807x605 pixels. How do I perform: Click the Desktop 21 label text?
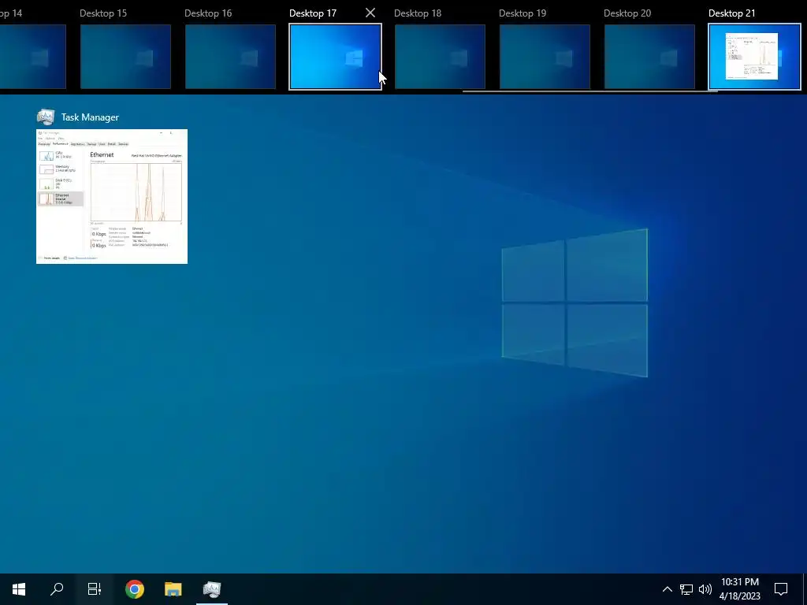click(x=732, y=13)
